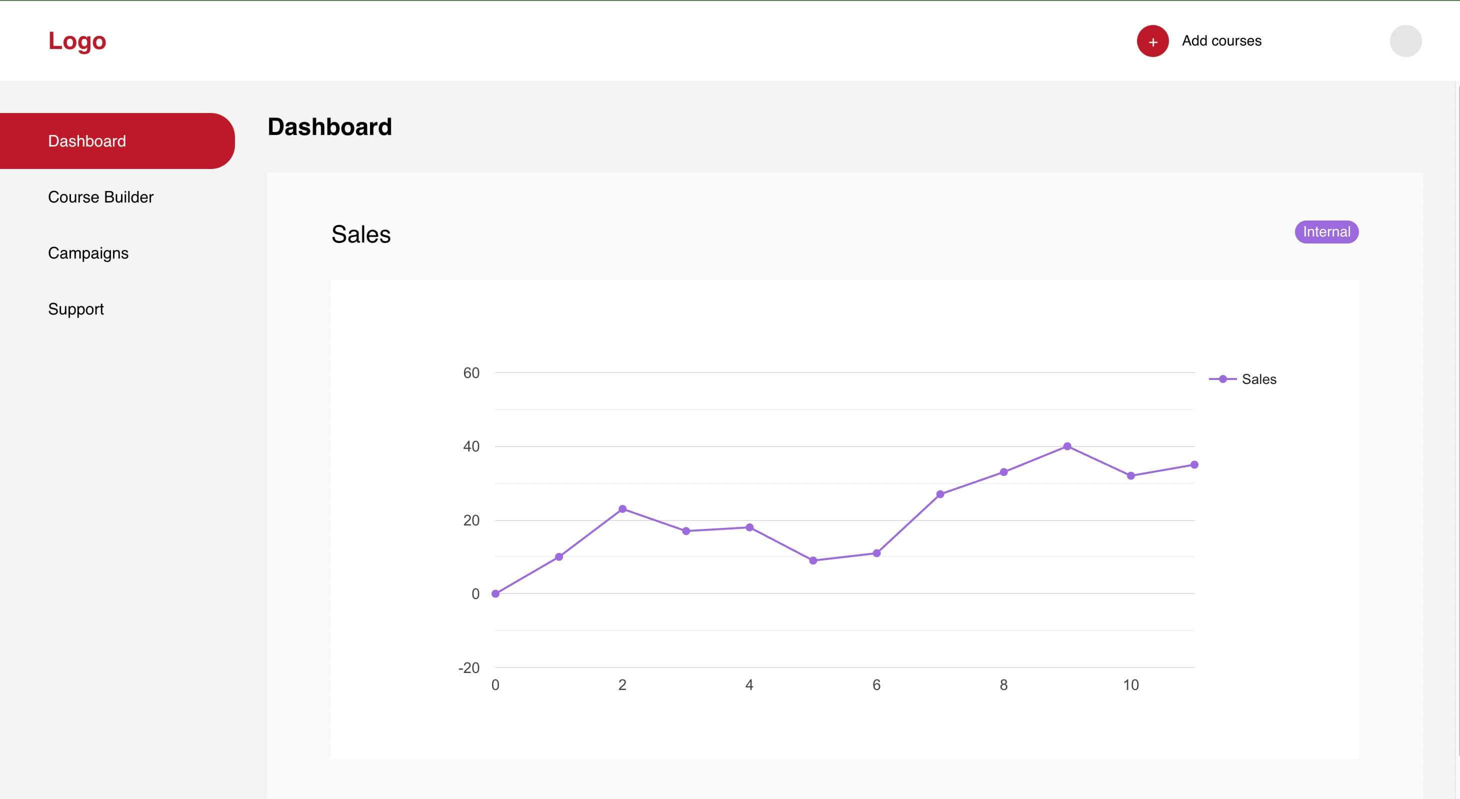Click the Add courses label

coord(1221,41)
